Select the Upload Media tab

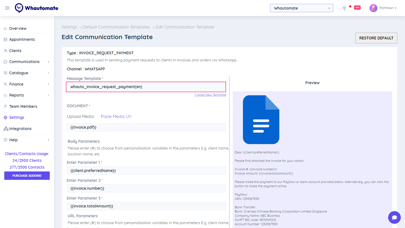pos(80,117)
